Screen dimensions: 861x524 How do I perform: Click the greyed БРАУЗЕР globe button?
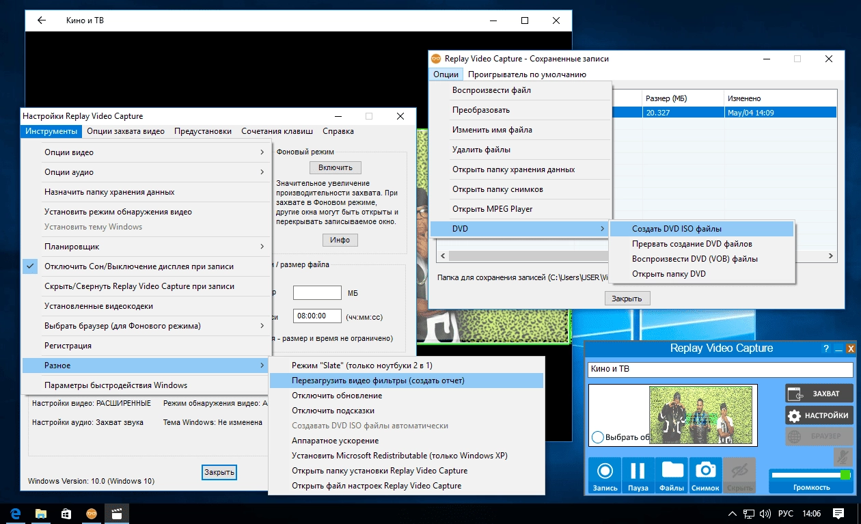[819, 437]
